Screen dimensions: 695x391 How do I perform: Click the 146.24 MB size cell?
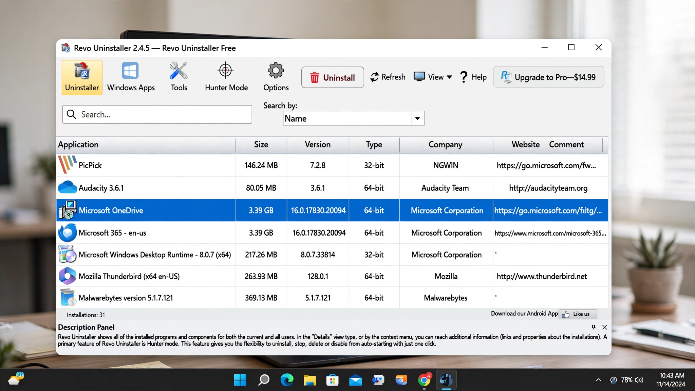pos(261,165)
